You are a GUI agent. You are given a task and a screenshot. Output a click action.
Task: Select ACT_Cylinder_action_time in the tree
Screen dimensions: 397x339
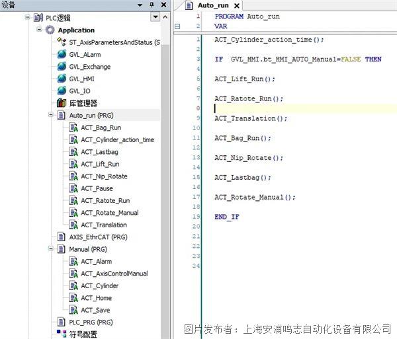point(117,140)
